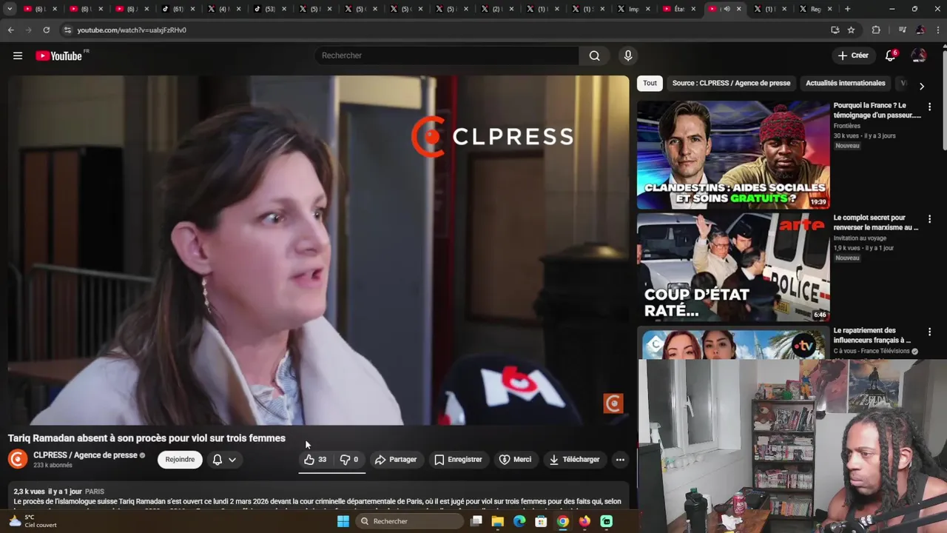
Task: Click the CLPRESS watermark in video corner
Action: (x=613, y=403)
